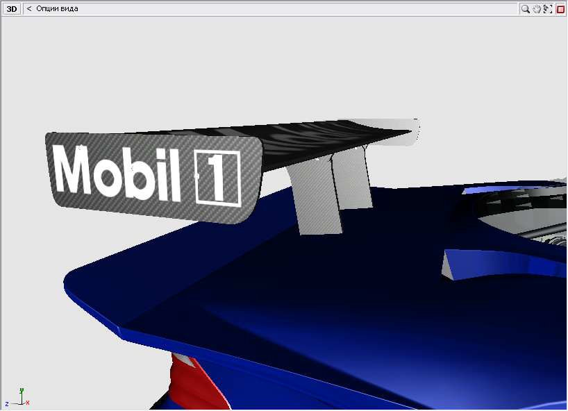This screenshot has height=411, width=568.
Task: Activate the rotate view tool
Action: pyautogui.click(x=548, y=9)
